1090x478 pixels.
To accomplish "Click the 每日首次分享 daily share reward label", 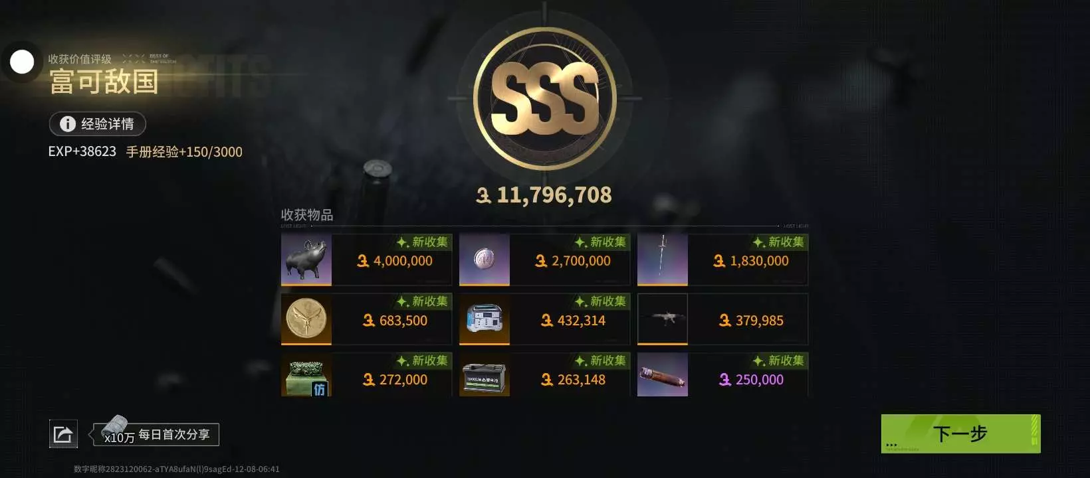I will (174, 434).
